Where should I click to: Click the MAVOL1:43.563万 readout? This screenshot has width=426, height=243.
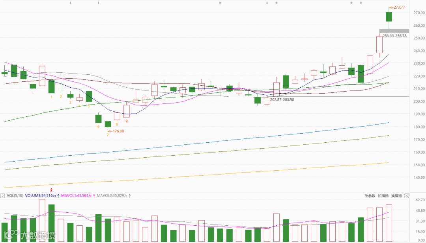pyautogui.click(x=77, y=195)
